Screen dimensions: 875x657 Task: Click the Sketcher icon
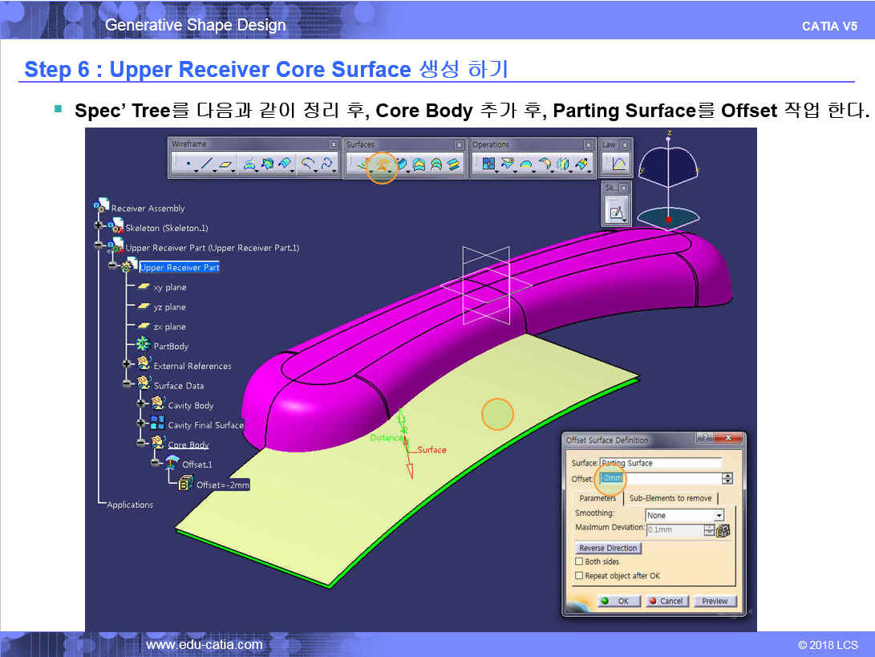[616, 213]
